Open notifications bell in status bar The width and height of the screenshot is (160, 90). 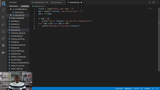pos(157,88)
